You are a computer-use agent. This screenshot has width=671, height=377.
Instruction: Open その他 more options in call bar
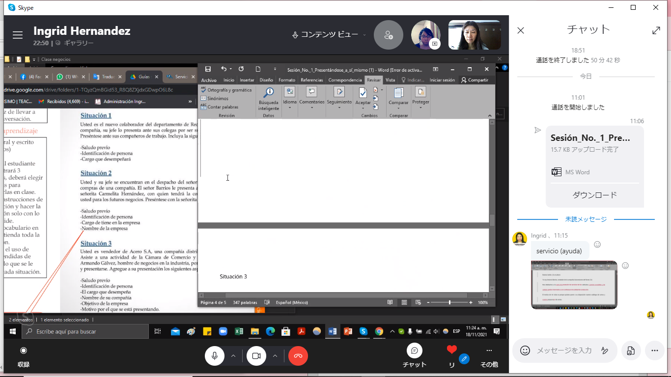click(489, 356)
